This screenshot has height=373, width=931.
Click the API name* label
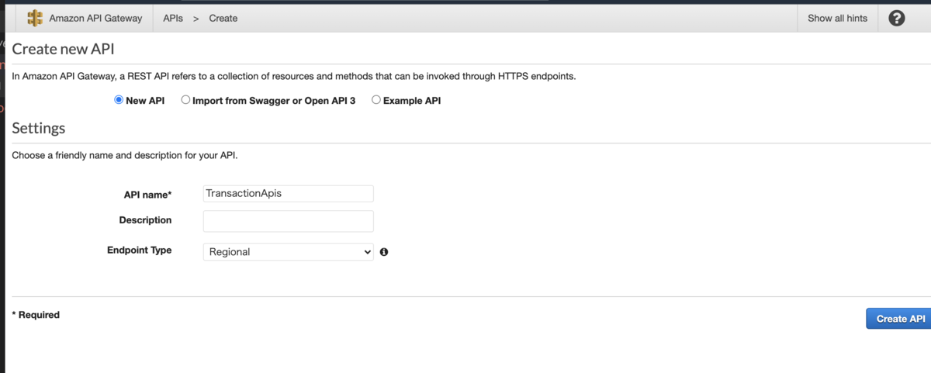pos(147,194)
